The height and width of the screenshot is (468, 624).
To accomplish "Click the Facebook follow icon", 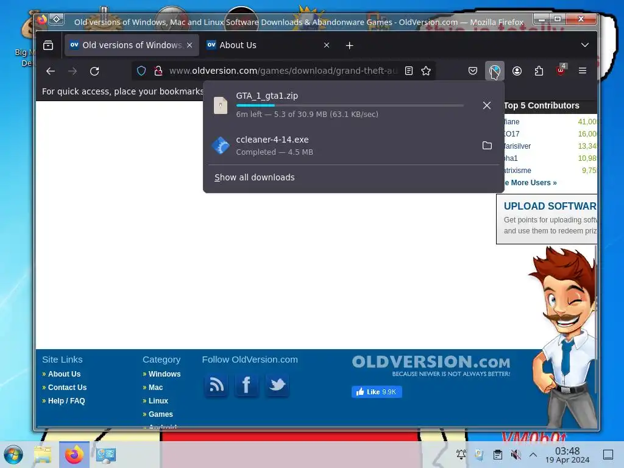I will click(247, 385).
